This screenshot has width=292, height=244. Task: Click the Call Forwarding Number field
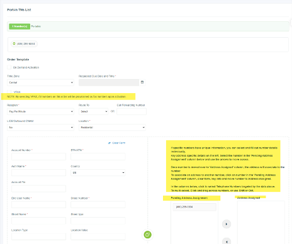tap(132, 111)
